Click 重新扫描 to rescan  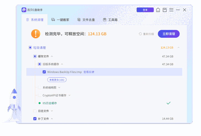coord(146,34)
